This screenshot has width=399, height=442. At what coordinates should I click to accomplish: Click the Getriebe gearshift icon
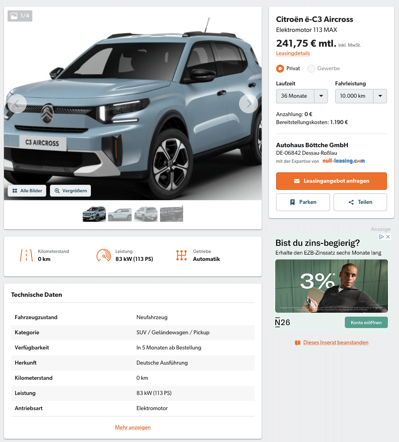181,255
